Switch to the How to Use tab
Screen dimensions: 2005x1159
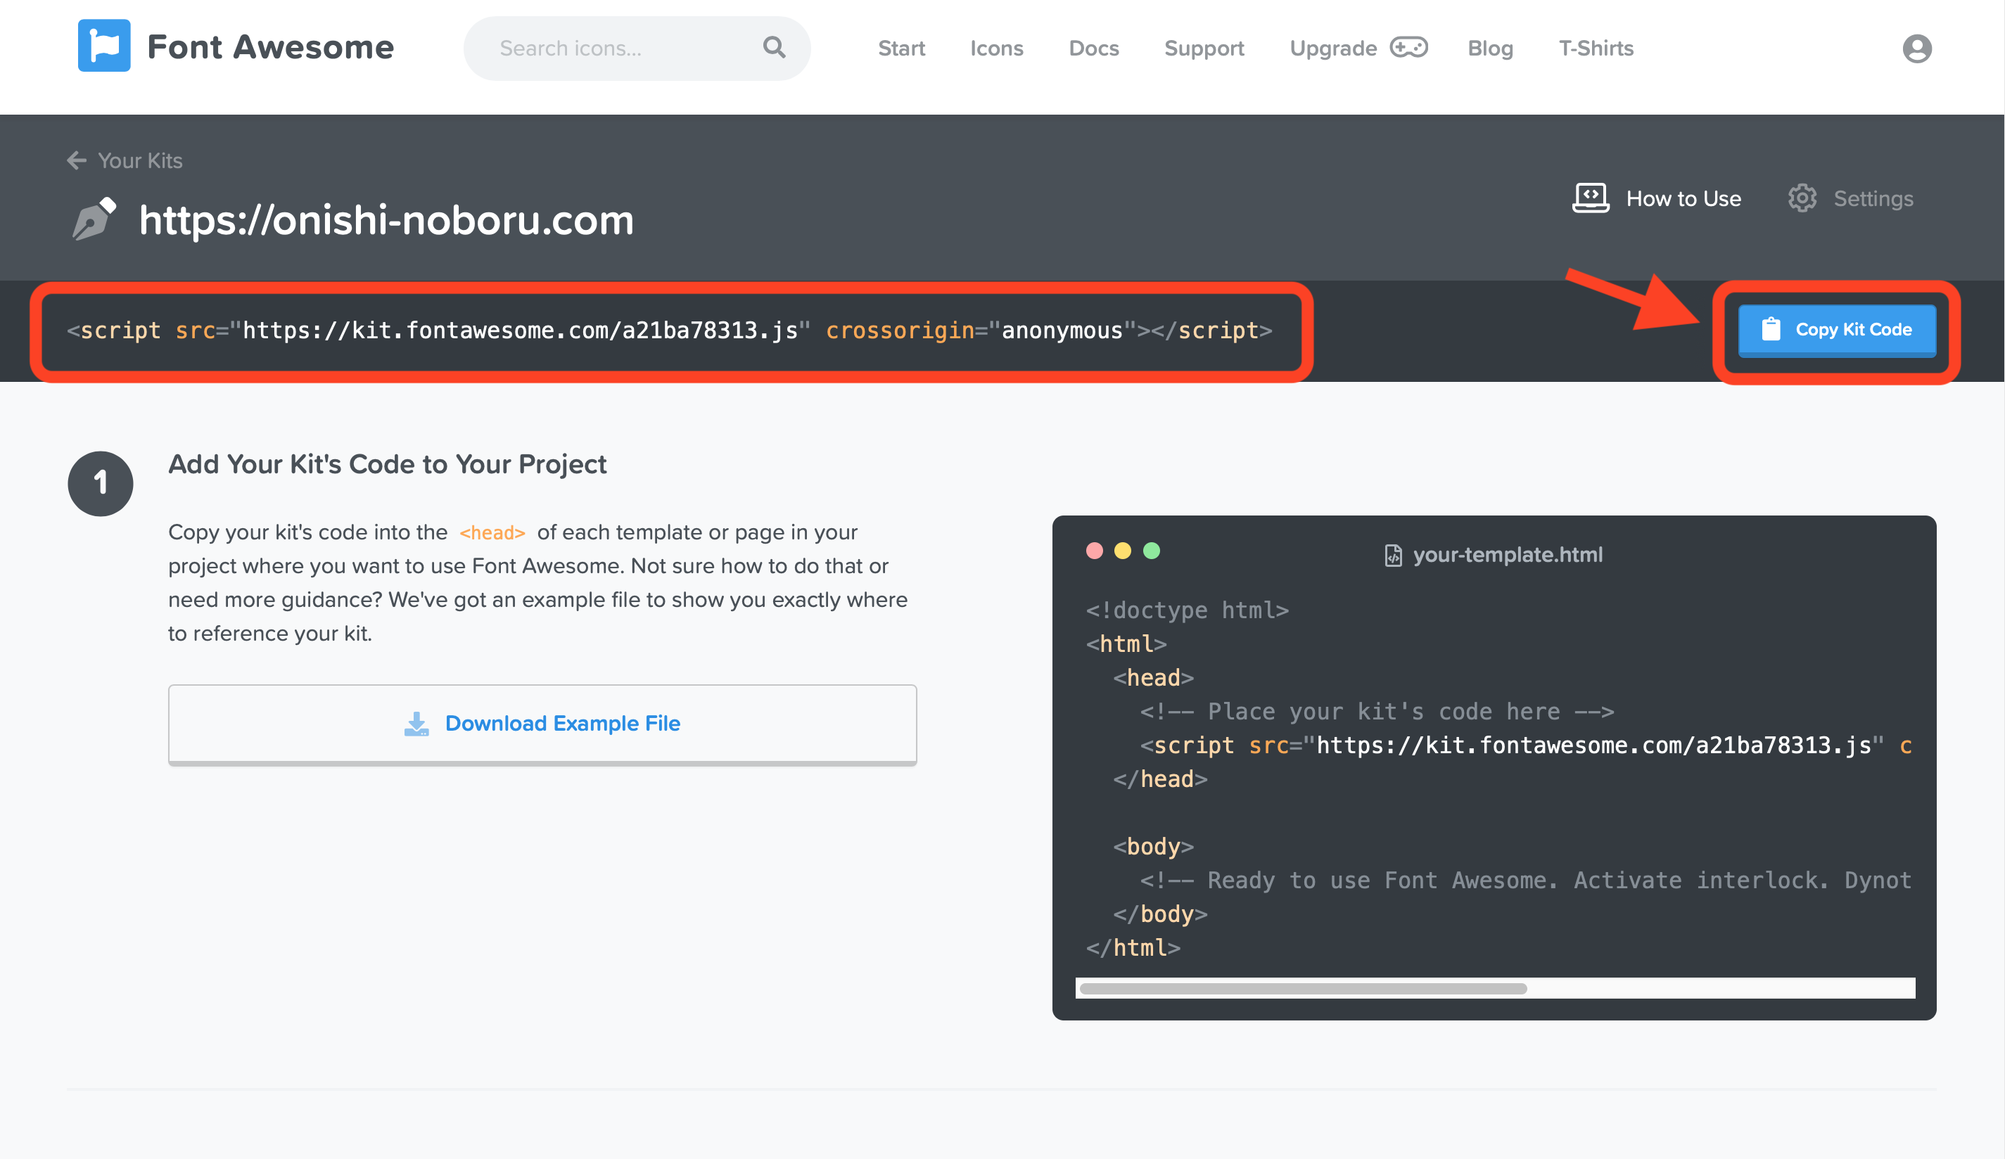(1683, 199)
